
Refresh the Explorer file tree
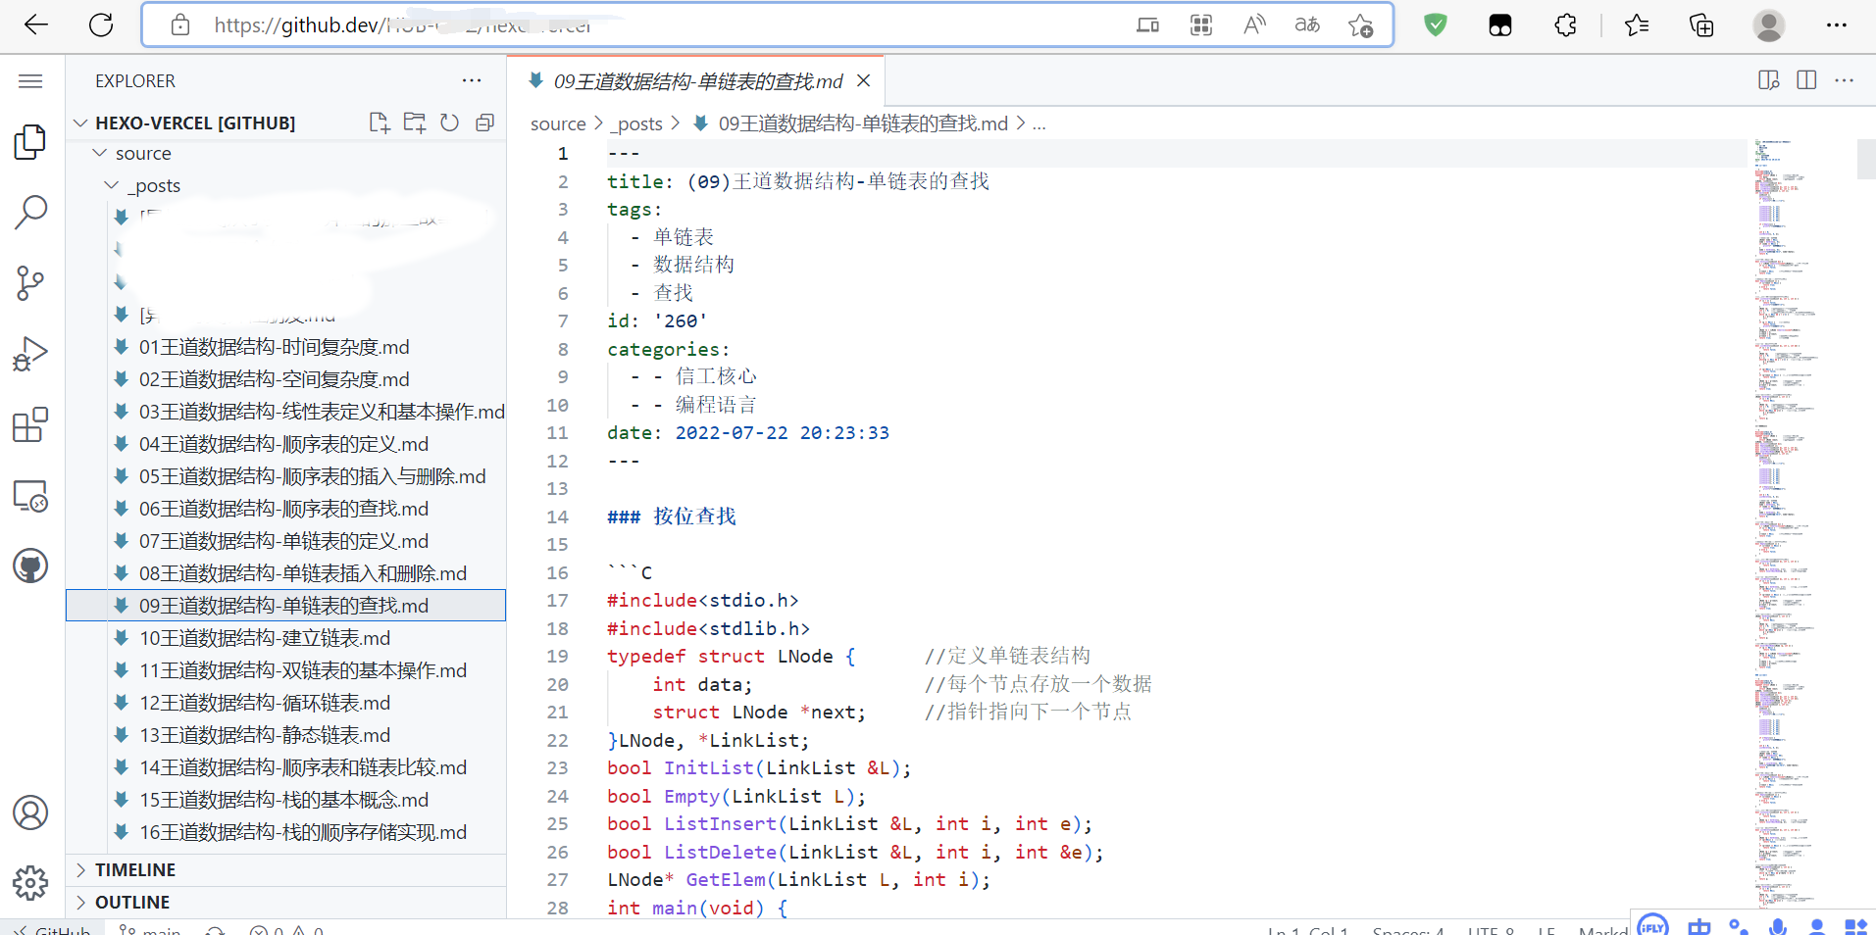click(x=449, y=123)
